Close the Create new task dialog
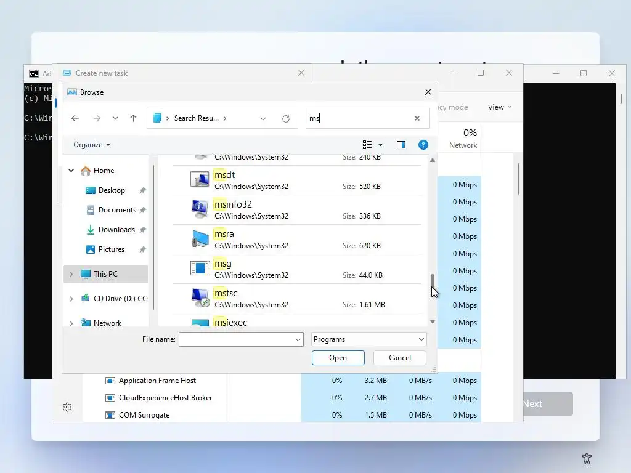This screenshot has height=473, width=631. 301,73
